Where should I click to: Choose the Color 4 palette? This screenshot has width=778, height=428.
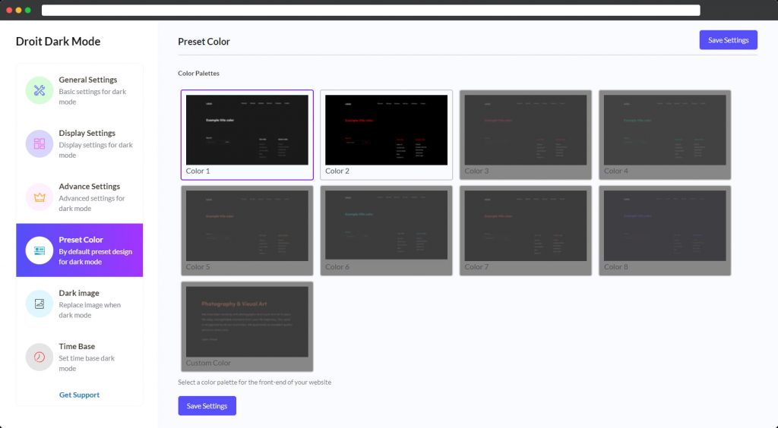point(665,135)
